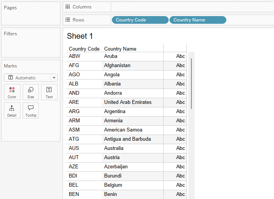The width and height of the screenshot is (274, 199).
Task: Click the Country Name column header
Action: pos(120,49)
